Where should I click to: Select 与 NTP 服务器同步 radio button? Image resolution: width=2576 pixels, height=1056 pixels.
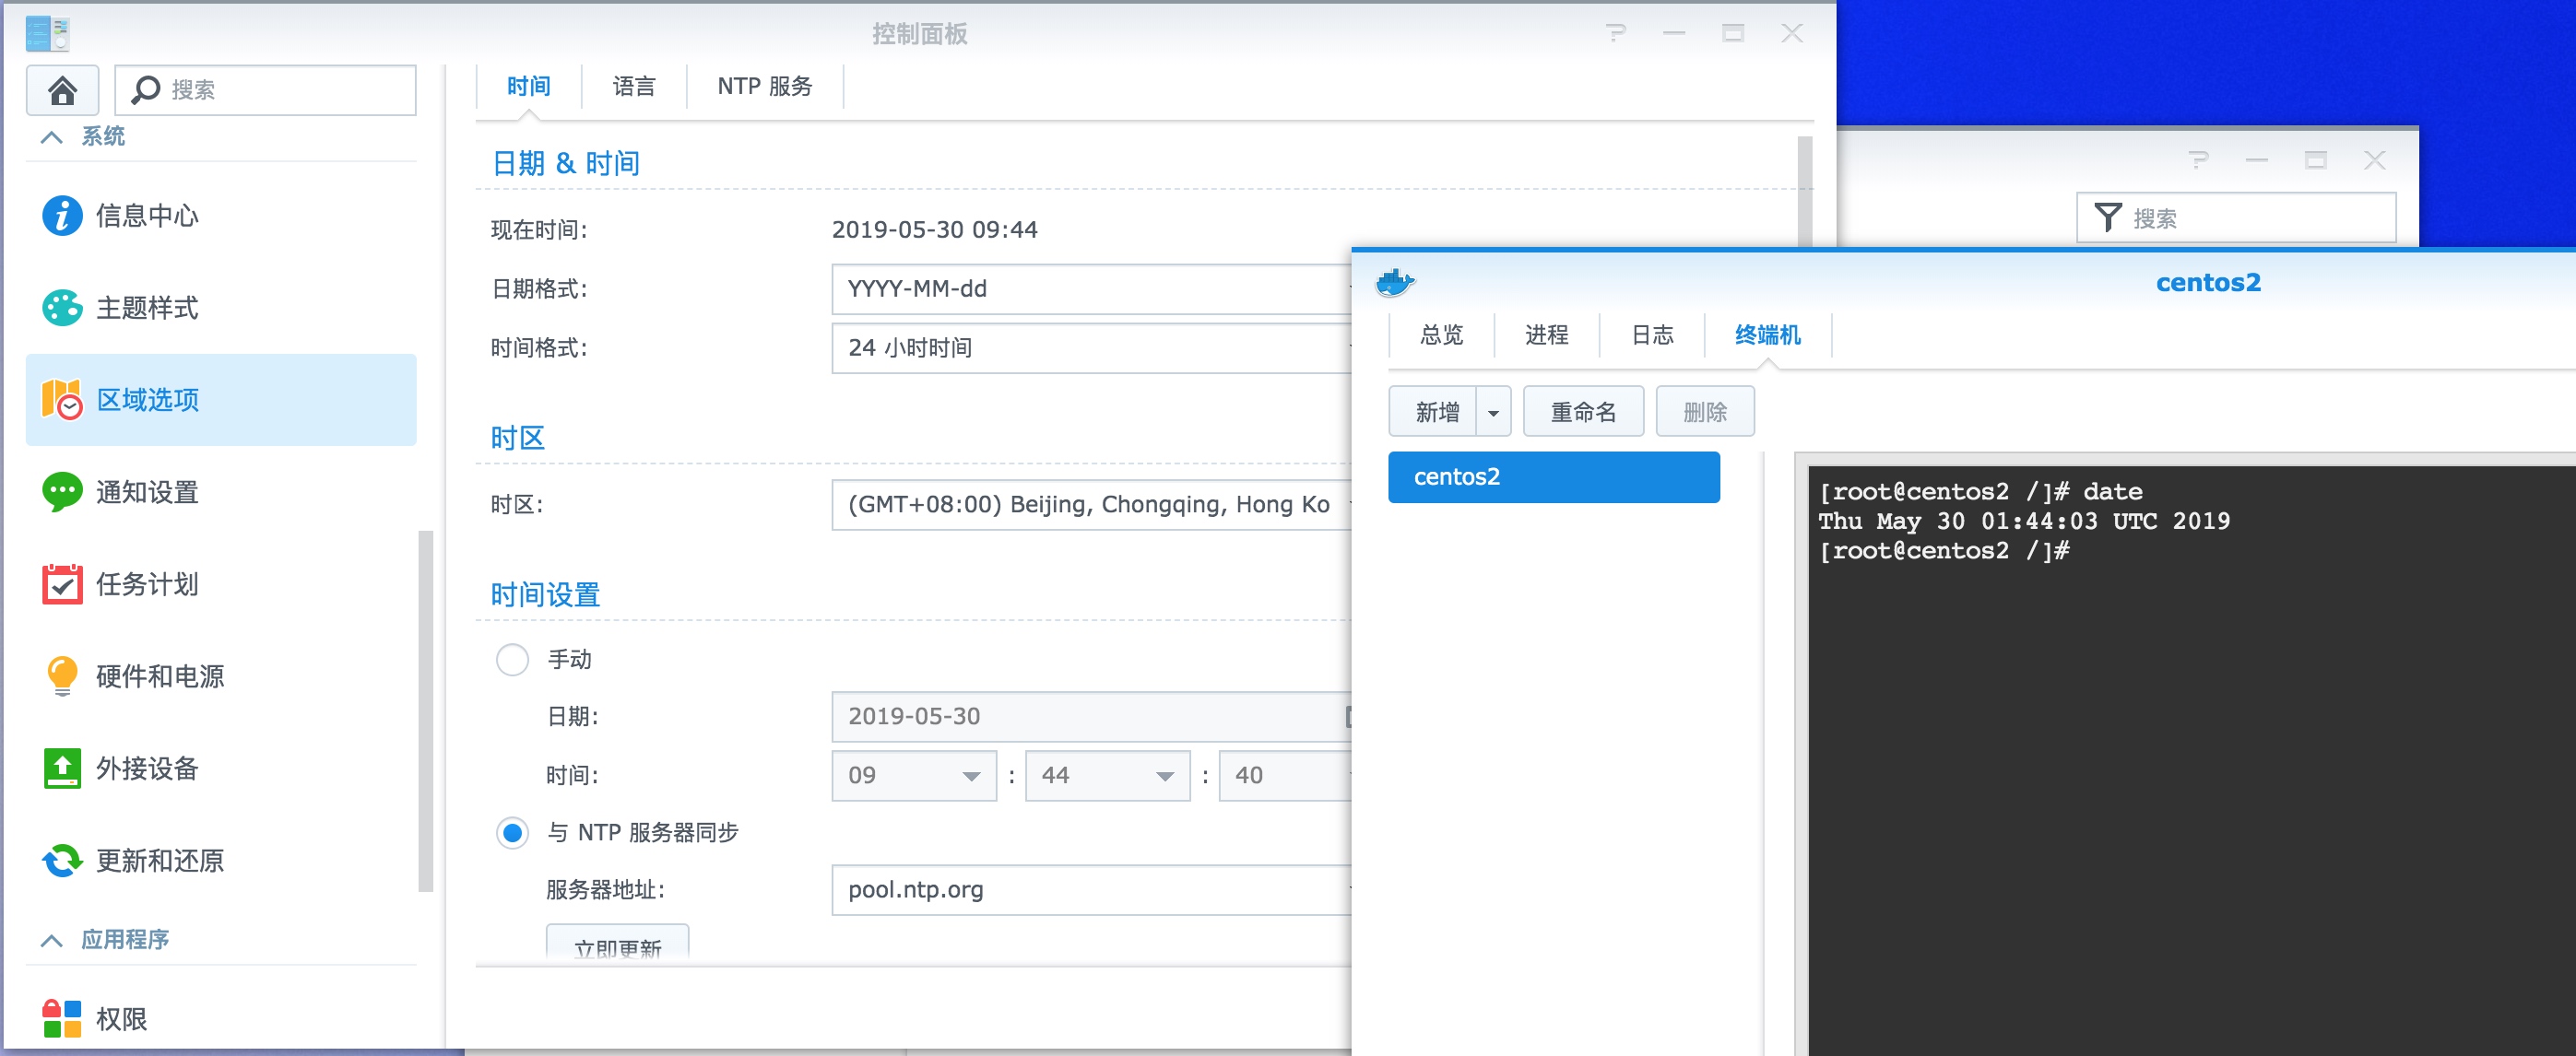coord(512,832)
